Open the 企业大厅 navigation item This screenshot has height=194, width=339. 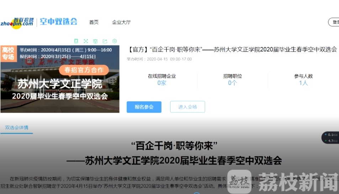[121, 22]
